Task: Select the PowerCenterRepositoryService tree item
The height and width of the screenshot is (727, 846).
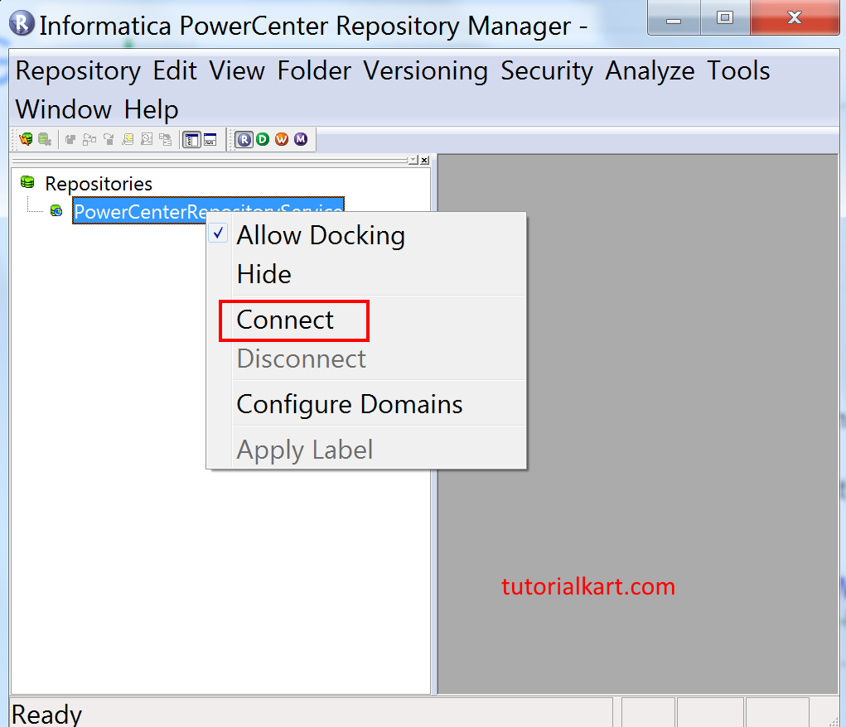Action: point(208,211)
